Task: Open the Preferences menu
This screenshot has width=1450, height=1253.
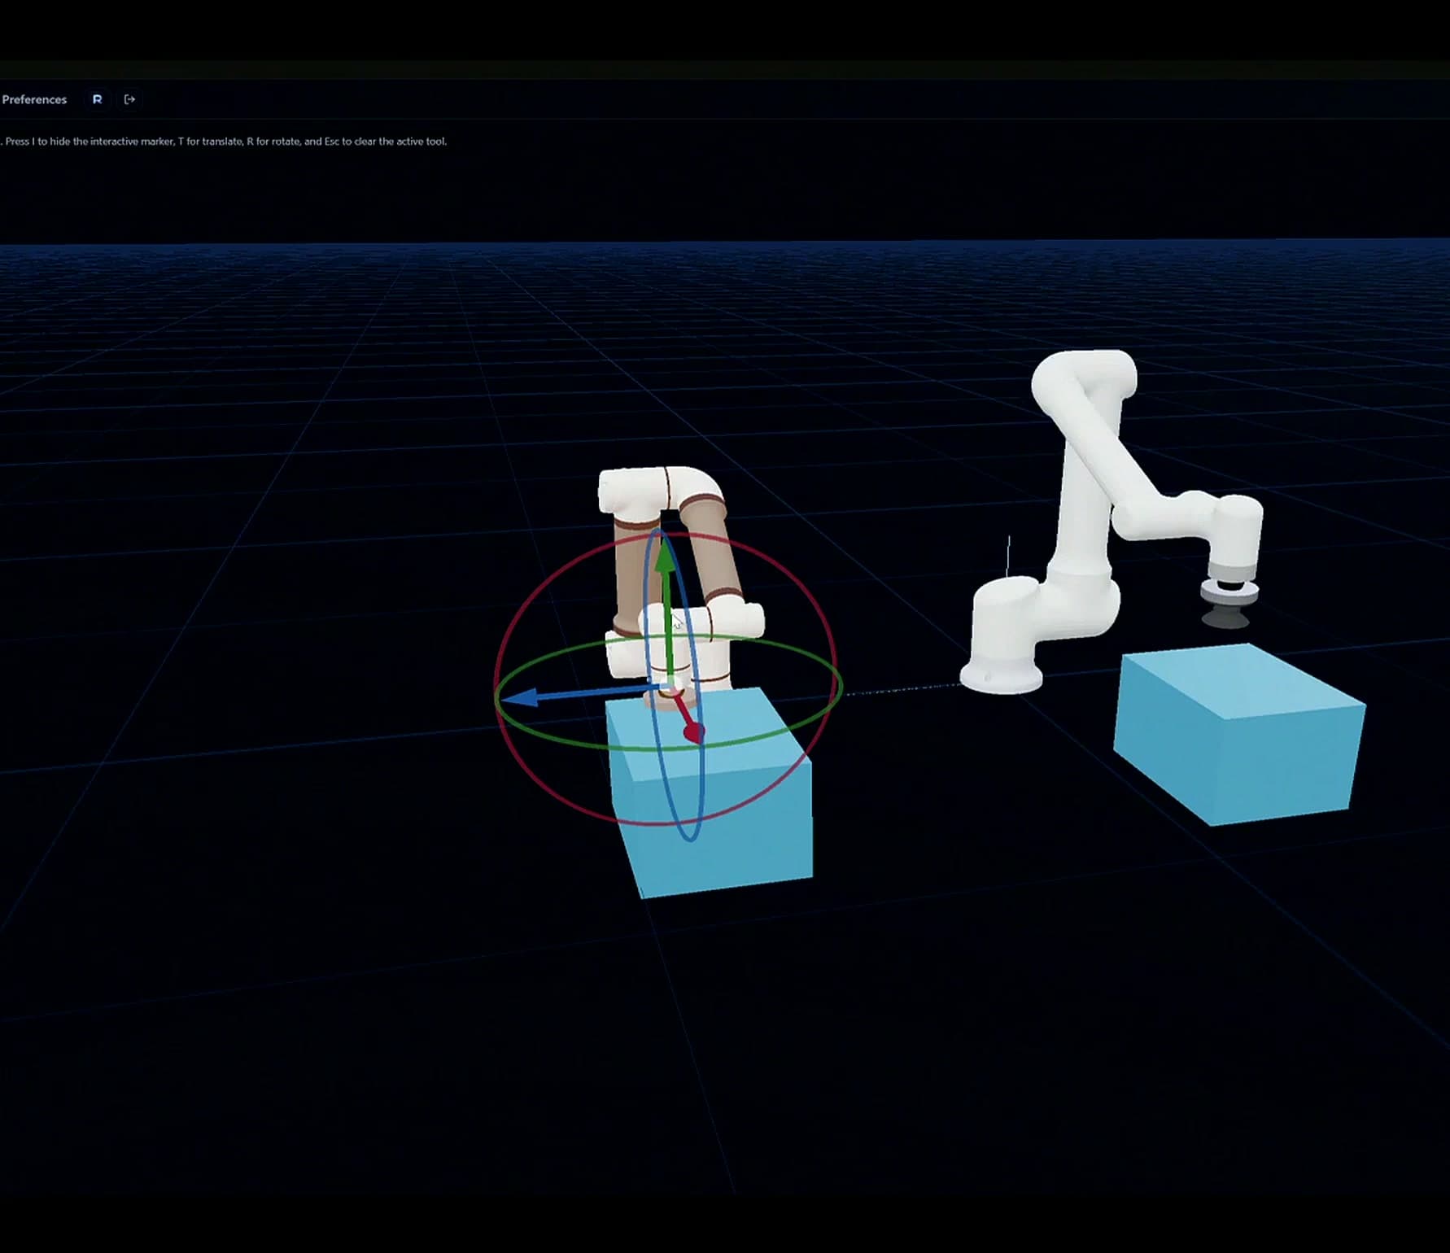Action: click(x=34, y=99)
